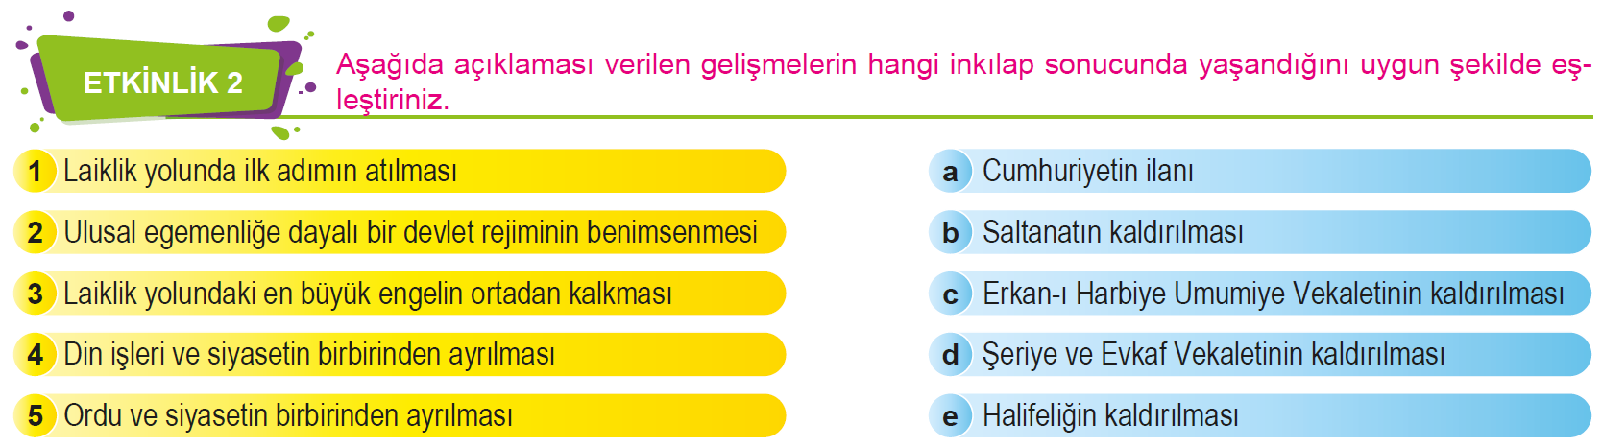Select "Laiklik yolundaki en büyük engelin" statement
The image size is (1602, 447).
click(368, 294)
